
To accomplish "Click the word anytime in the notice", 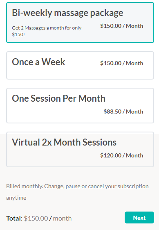I will pos(16,198).
